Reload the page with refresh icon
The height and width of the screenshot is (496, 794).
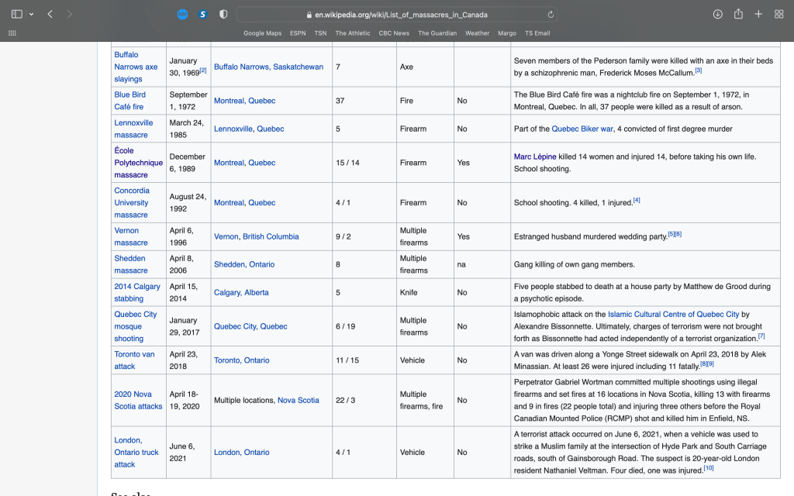[551, 14]
